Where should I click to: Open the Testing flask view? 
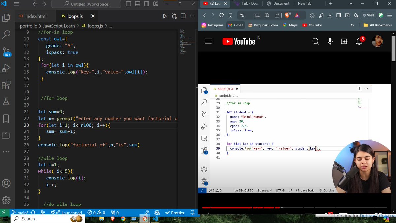point(6,102)
